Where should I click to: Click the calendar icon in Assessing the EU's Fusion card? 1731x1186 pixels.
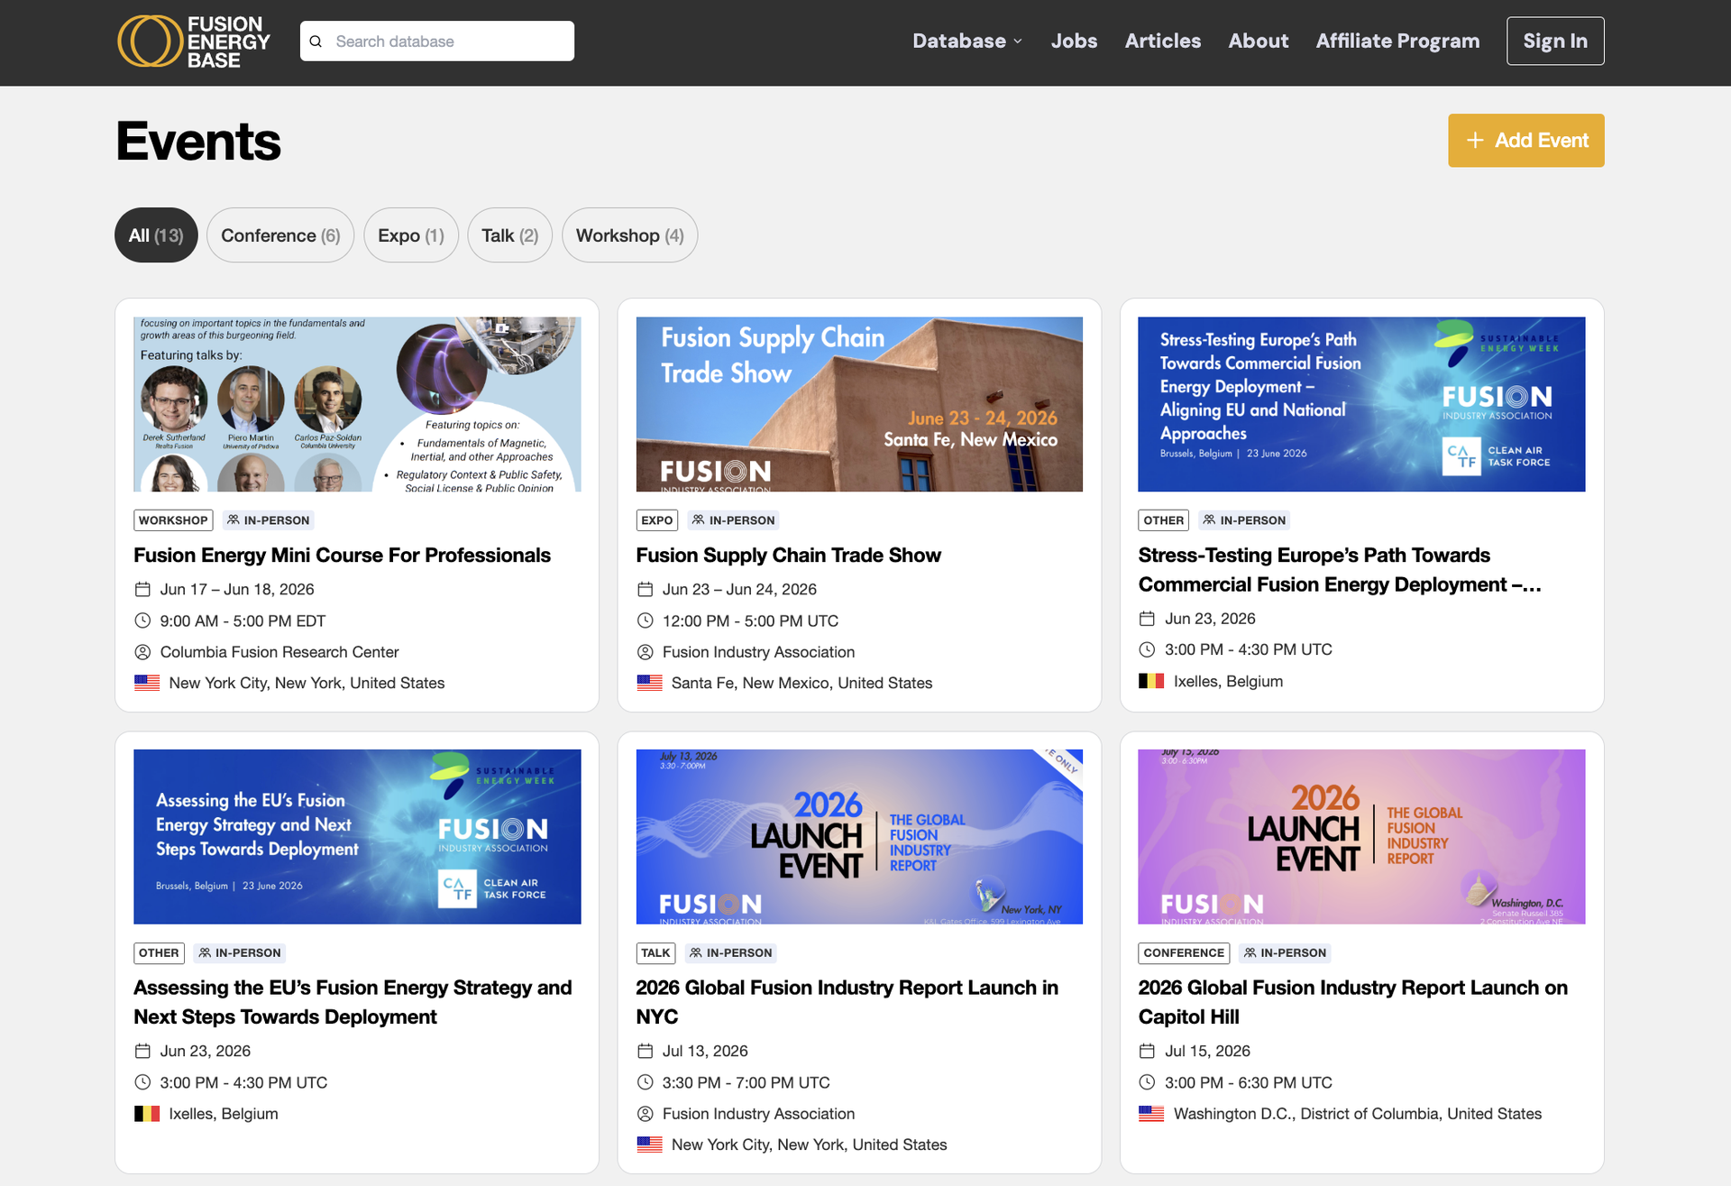tap(142, 1051)
